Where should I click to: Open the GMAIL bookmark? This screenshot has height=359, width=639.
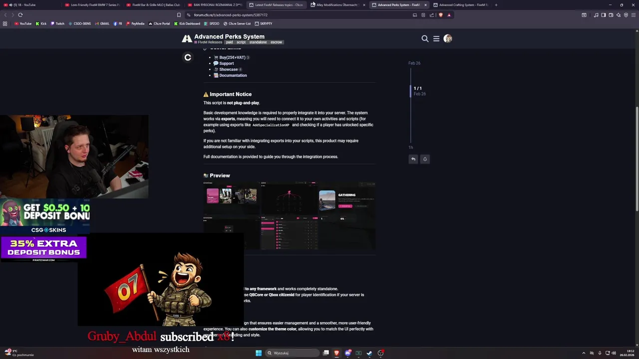[102, 23]
